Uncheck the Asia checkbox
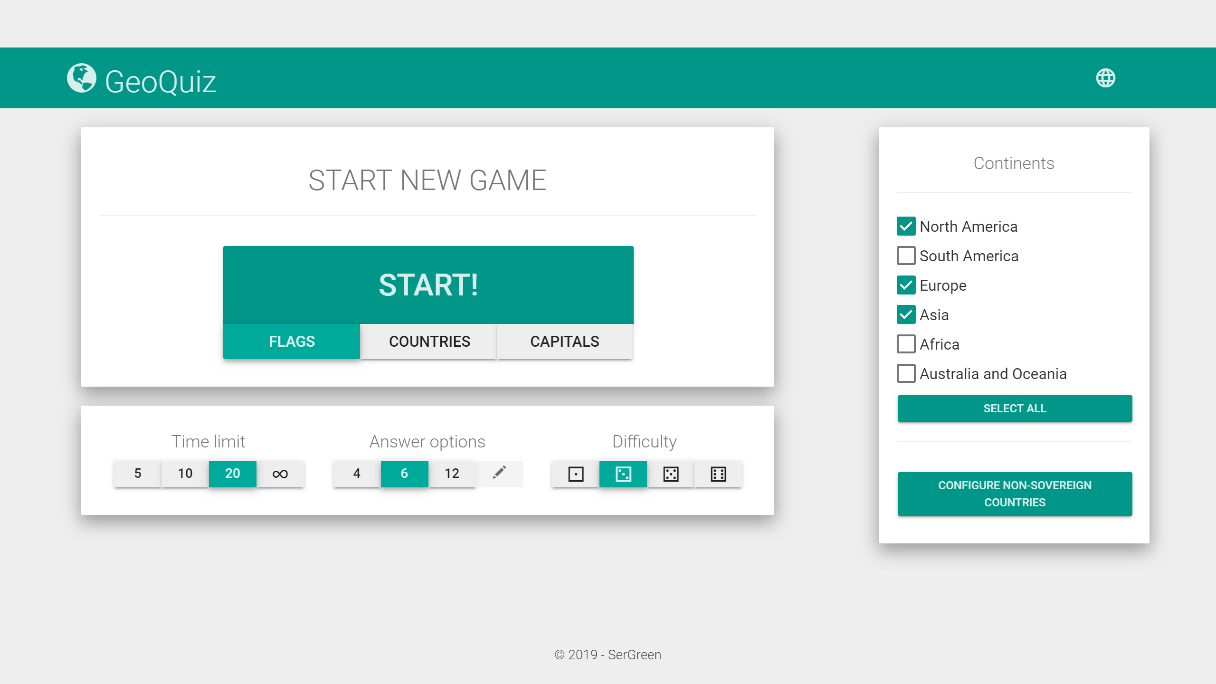The width and height of the screenshot is (1216, 684). [906, 314]
